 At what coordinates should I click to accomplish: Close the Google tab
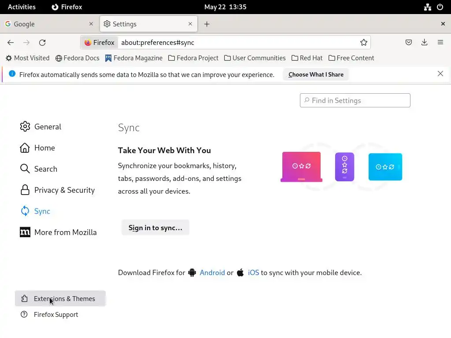[x=91, y=24]
